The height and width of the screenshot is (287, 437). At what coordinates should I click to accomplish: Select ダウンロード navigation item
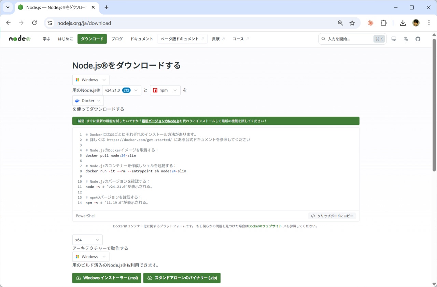tap(92, 39)
